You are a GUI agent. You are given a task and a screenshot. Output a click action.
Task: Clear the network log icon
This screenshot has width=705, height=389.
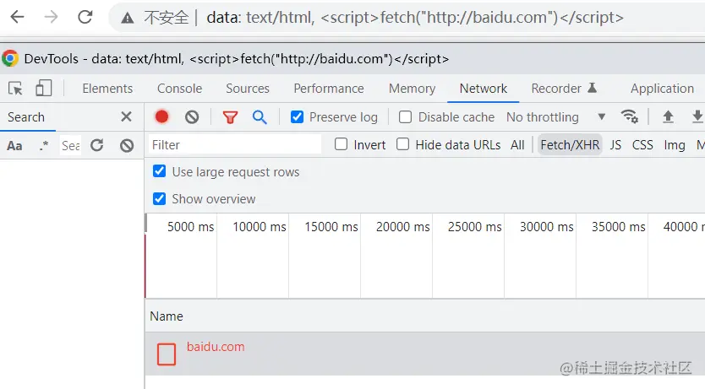pos(192,117)
